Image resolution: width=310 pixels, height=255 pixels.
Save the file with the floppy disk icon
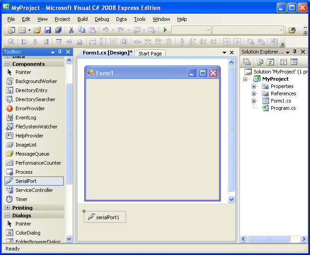(x=48, y=30)
